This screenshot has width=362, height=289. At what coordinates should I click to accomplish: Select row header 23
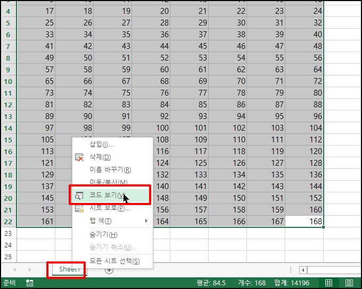tap(9, 233)
